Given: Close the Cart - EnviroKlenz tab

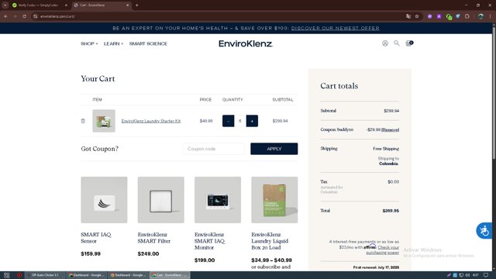Looking at the screenshot, I should (x=127, y=5).
